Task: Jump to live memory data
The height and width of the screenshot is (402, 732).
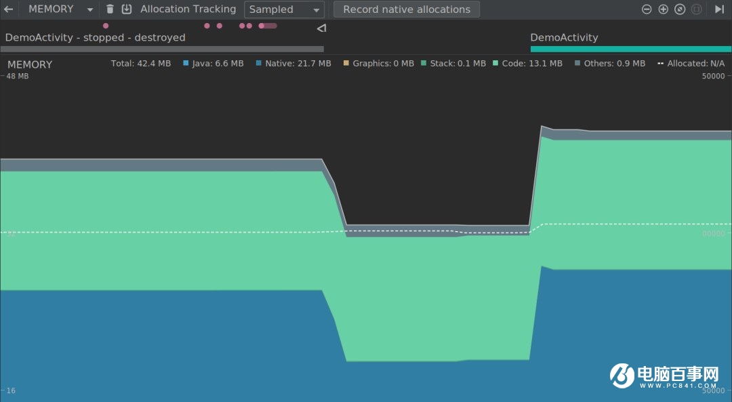Action: 720,9
